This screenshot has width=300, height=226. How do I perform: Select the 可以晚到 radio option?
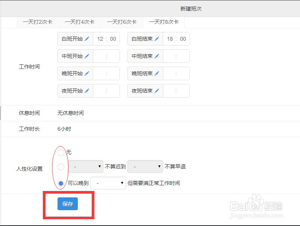click(61, 183)
